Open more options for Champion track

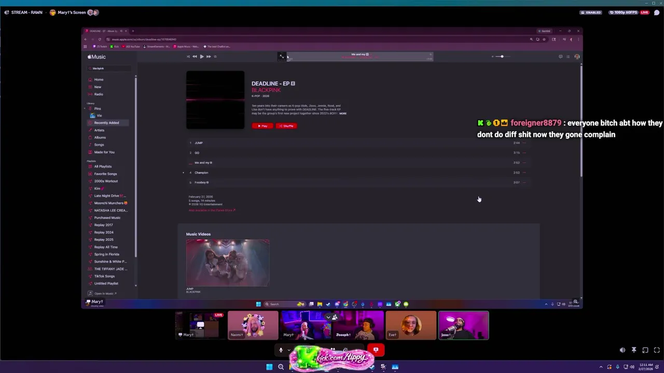click(524, 173)
